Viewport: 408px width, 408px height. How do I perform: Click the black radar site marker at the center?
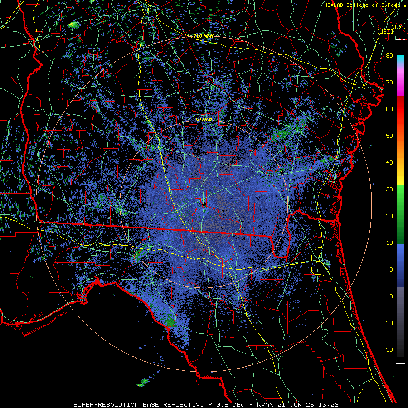204,204
